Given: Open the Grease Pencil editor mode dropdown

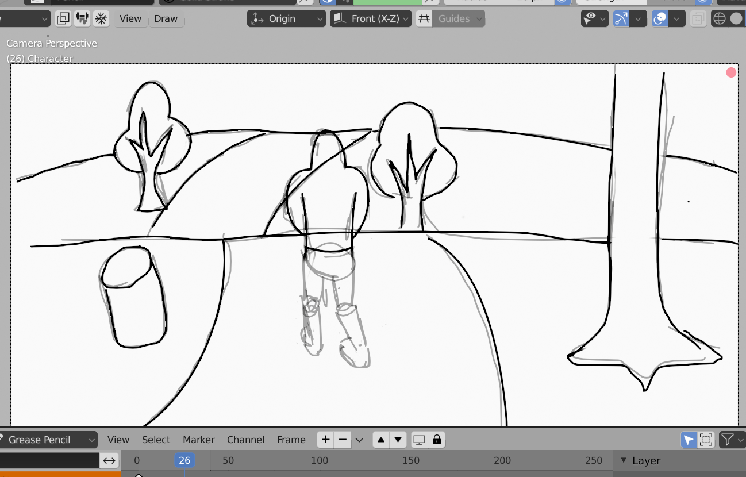Looking at the screenshot, I should click(x=48, y=440).
